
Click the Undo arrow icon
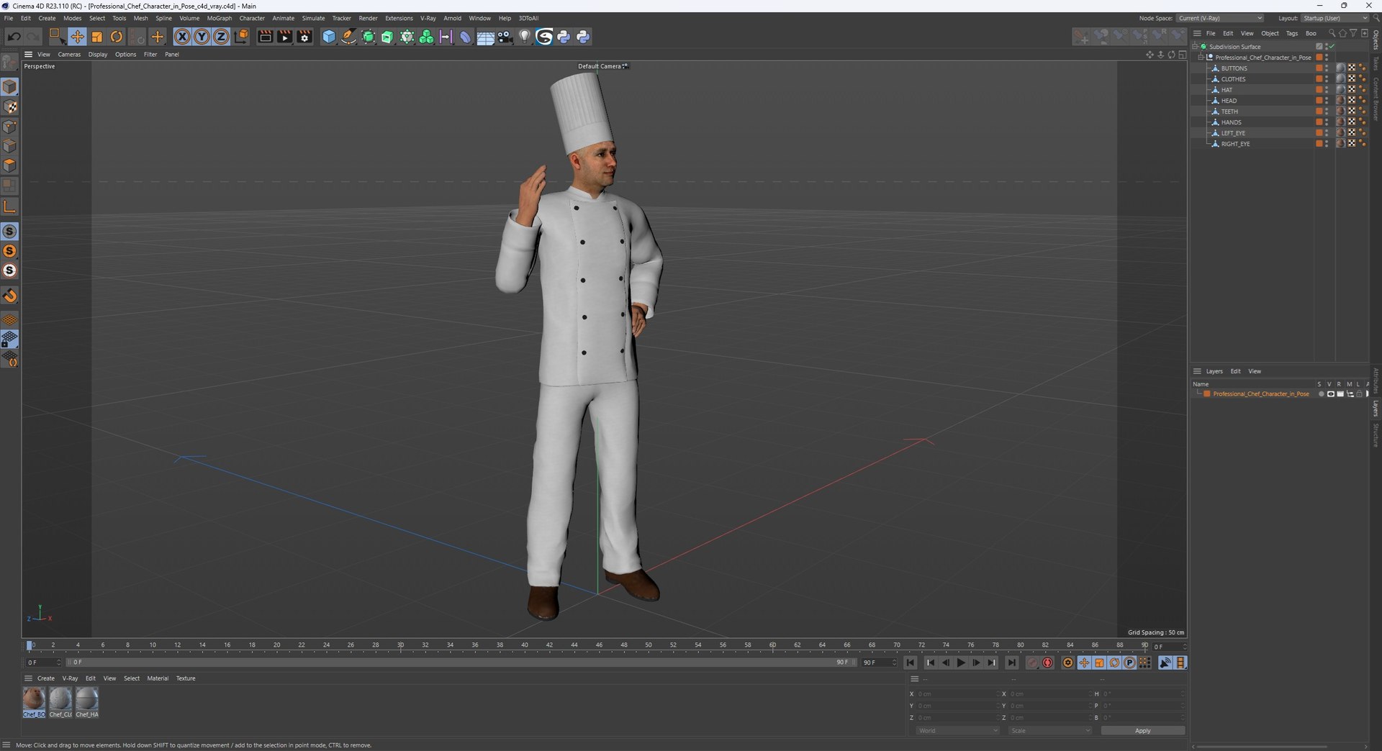coord(14,37)
